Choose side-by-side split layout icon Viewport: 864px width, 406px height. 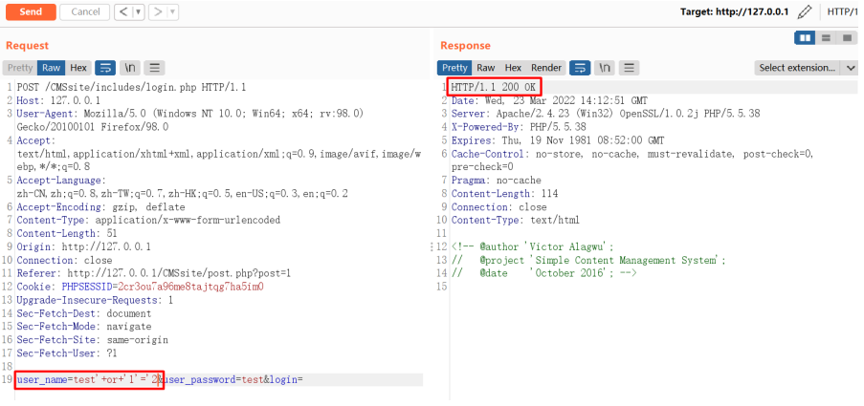(805, 38)
